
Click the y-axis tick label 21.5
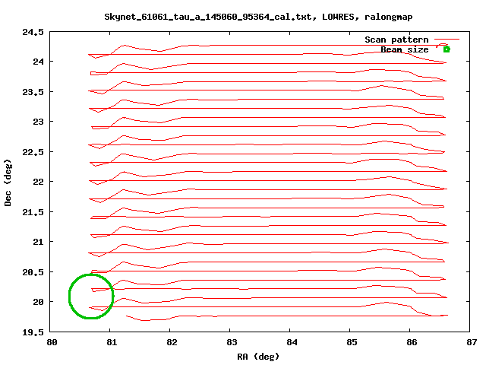[x=33, y=212]
